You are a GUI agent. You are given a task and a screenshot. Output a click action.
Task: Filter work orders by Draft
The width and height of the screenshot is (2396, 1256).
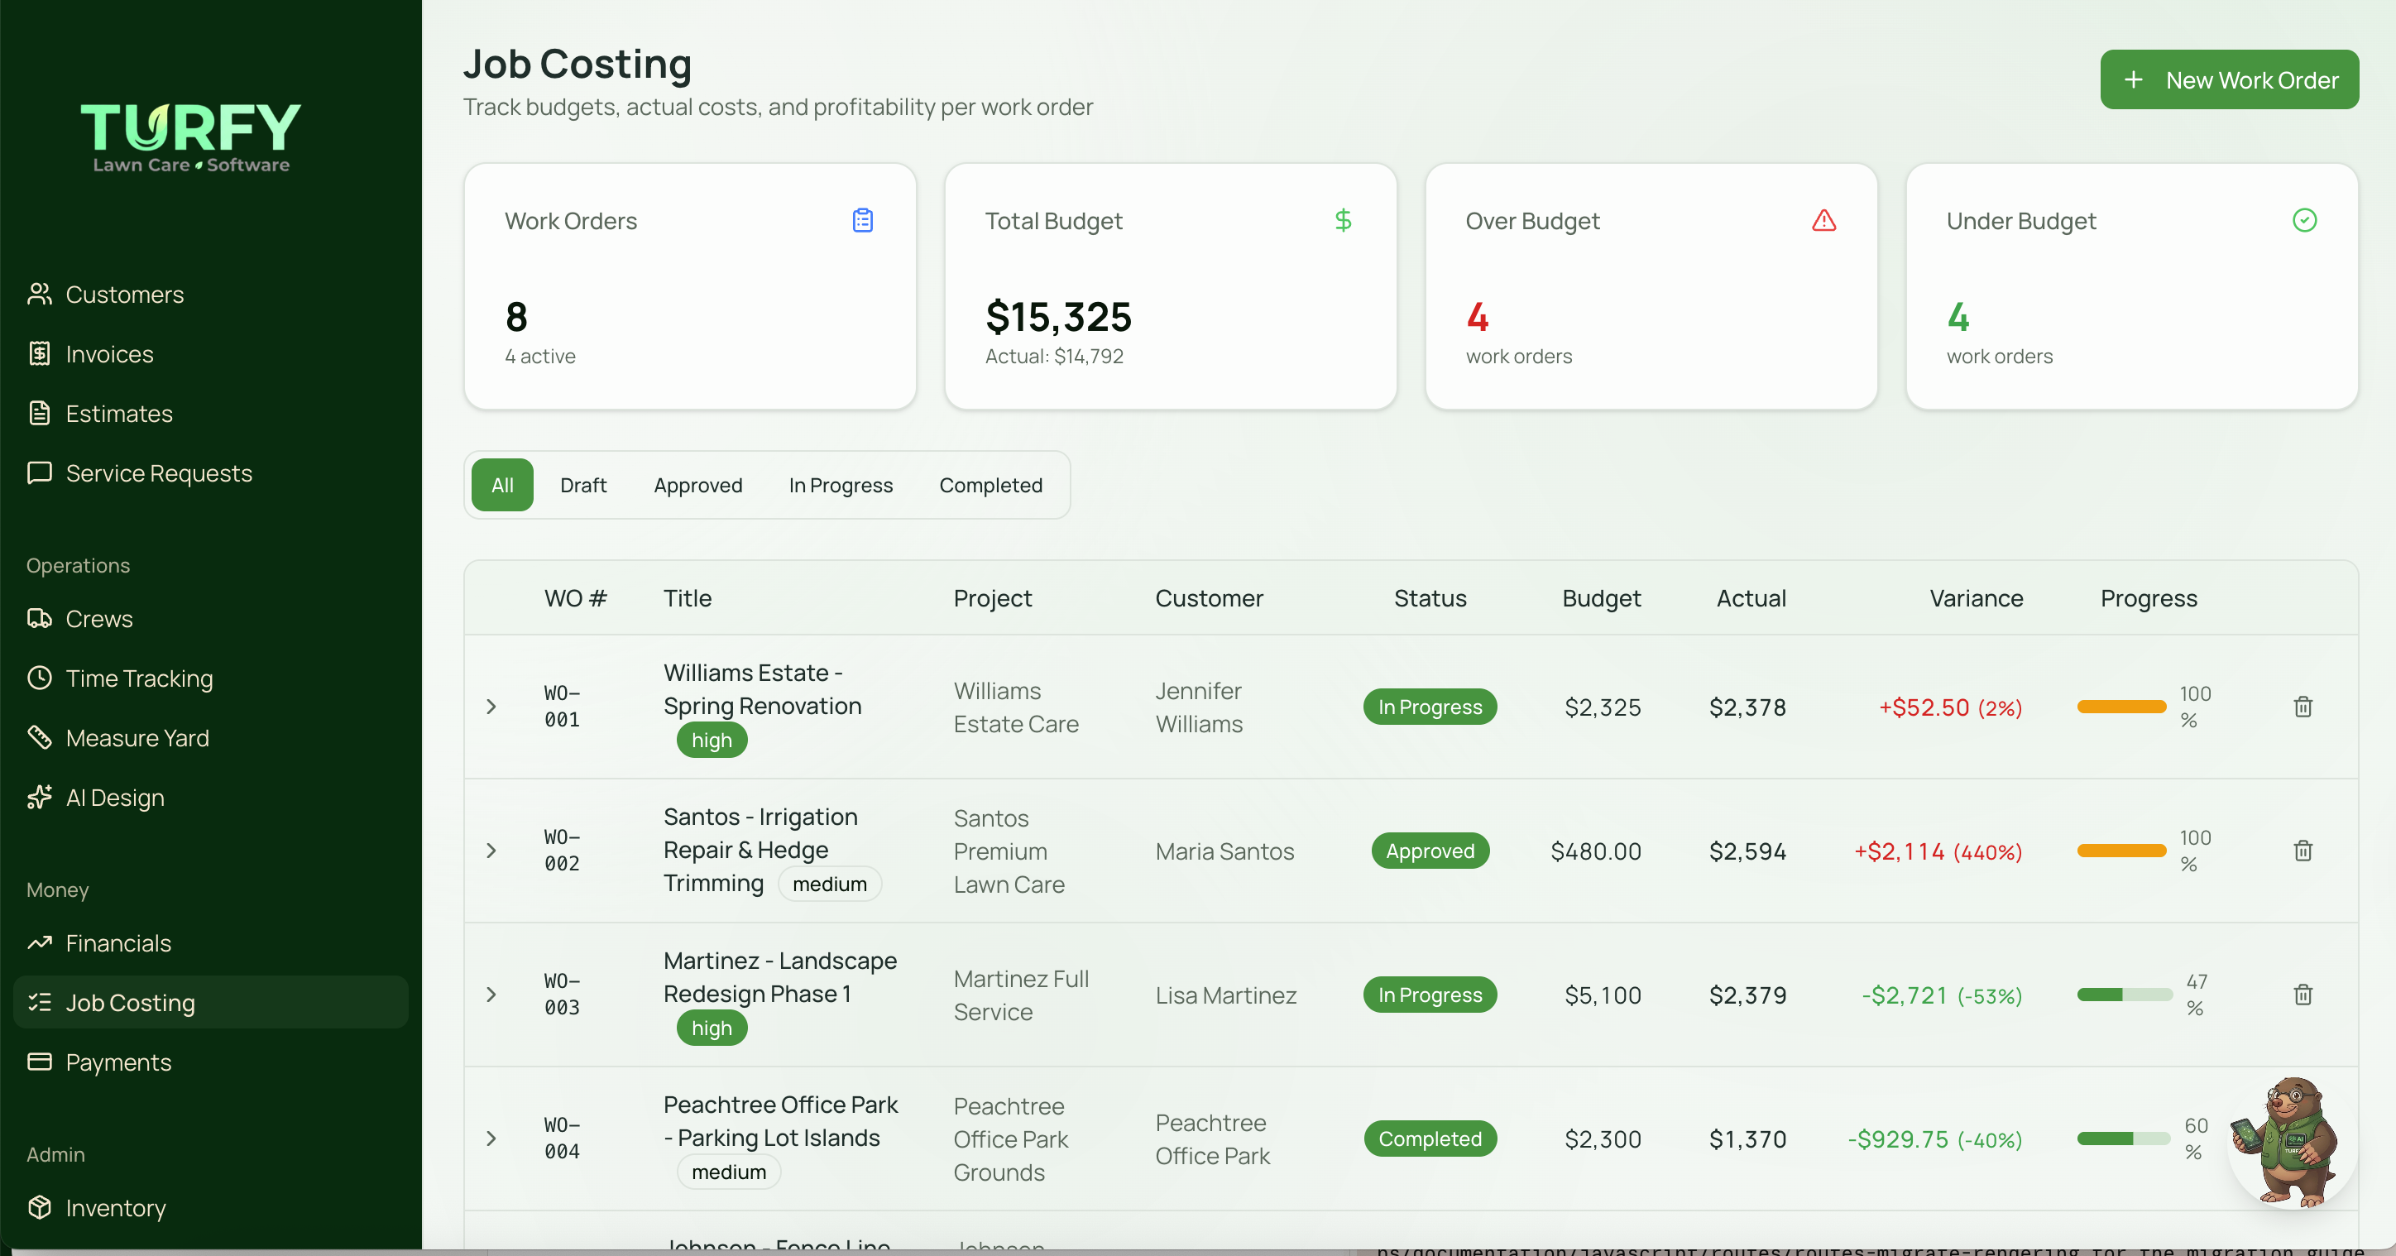[583, 486]
